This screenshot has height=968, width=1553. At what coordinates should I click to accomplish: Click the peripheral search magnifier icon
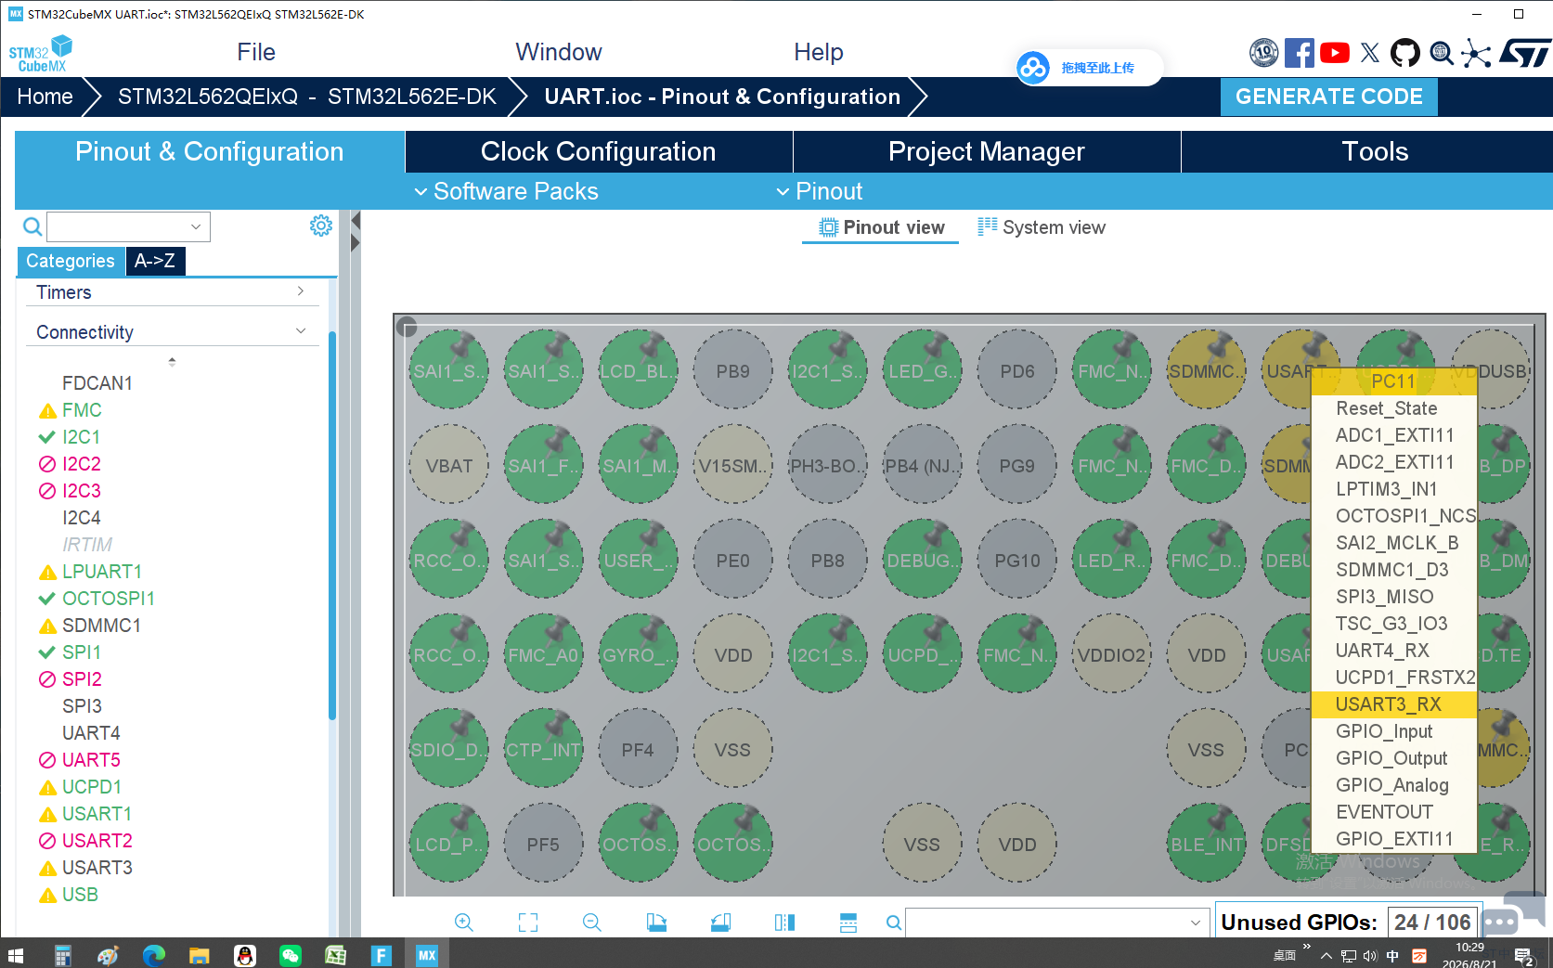[32, 226]
